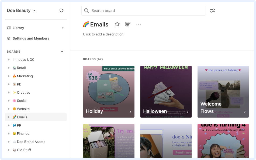Open Settings and Members
Screen dimensions: 256x160
tap(31, 39)
